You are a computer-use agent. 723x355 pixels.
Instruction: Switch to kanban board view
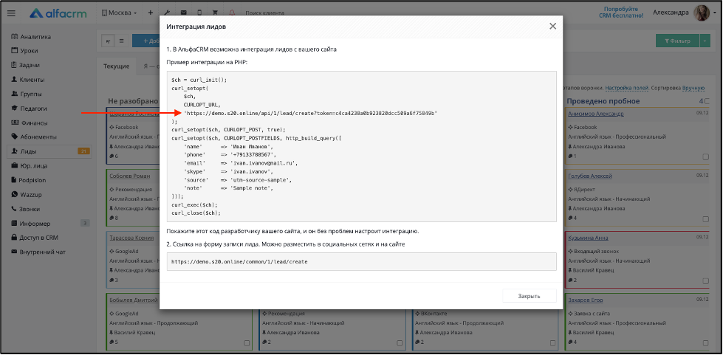[108, 41]
